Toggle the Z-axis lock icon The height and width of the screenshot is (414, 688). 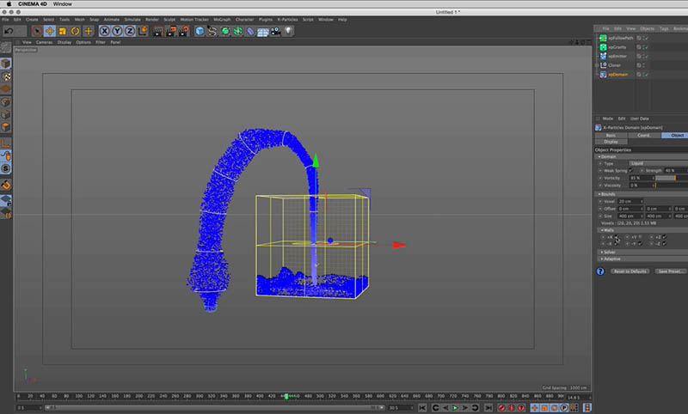tap(129, 31)
